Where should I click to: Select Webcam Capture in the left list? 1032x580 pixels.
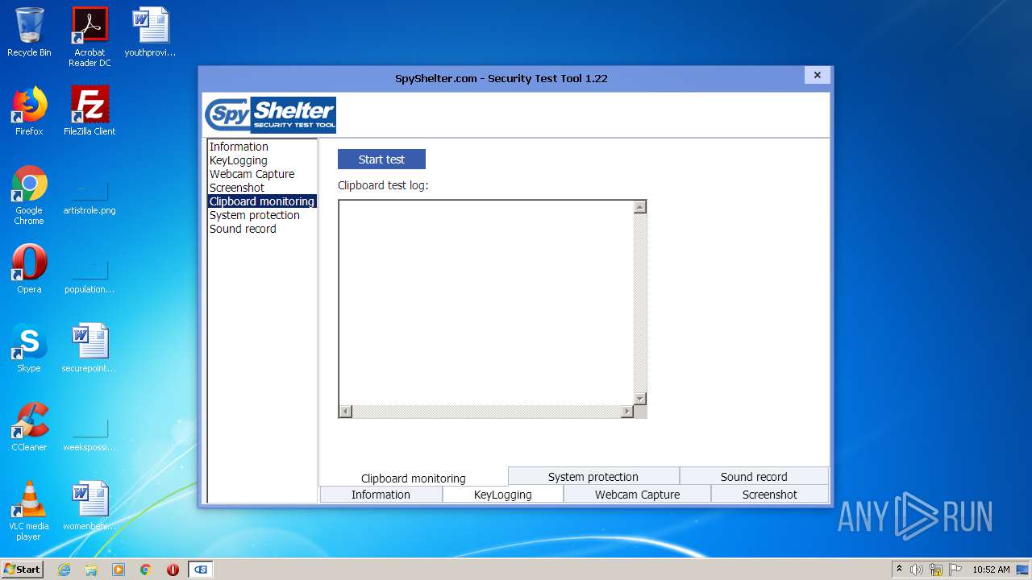point(262,174)
